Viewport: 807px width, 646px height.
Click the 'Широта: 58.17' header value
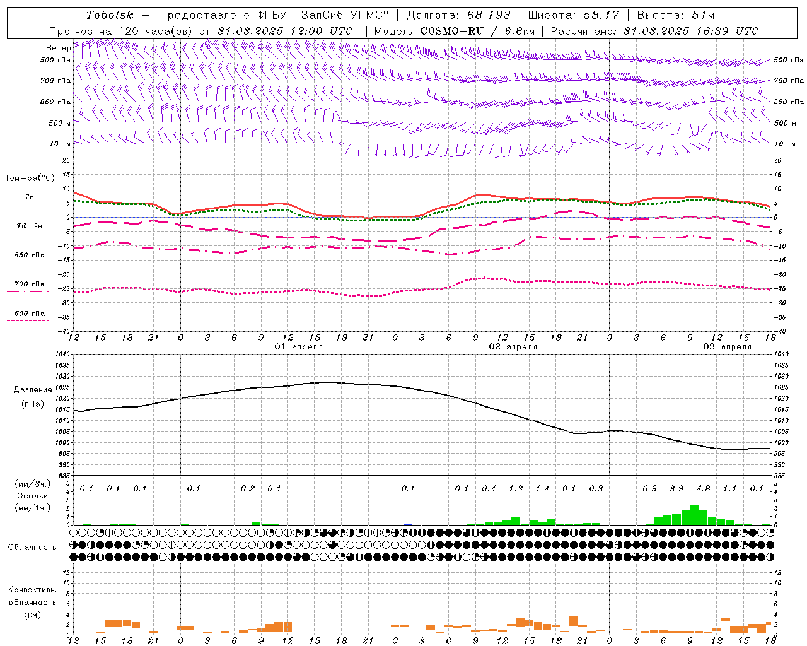coord(574,15)
